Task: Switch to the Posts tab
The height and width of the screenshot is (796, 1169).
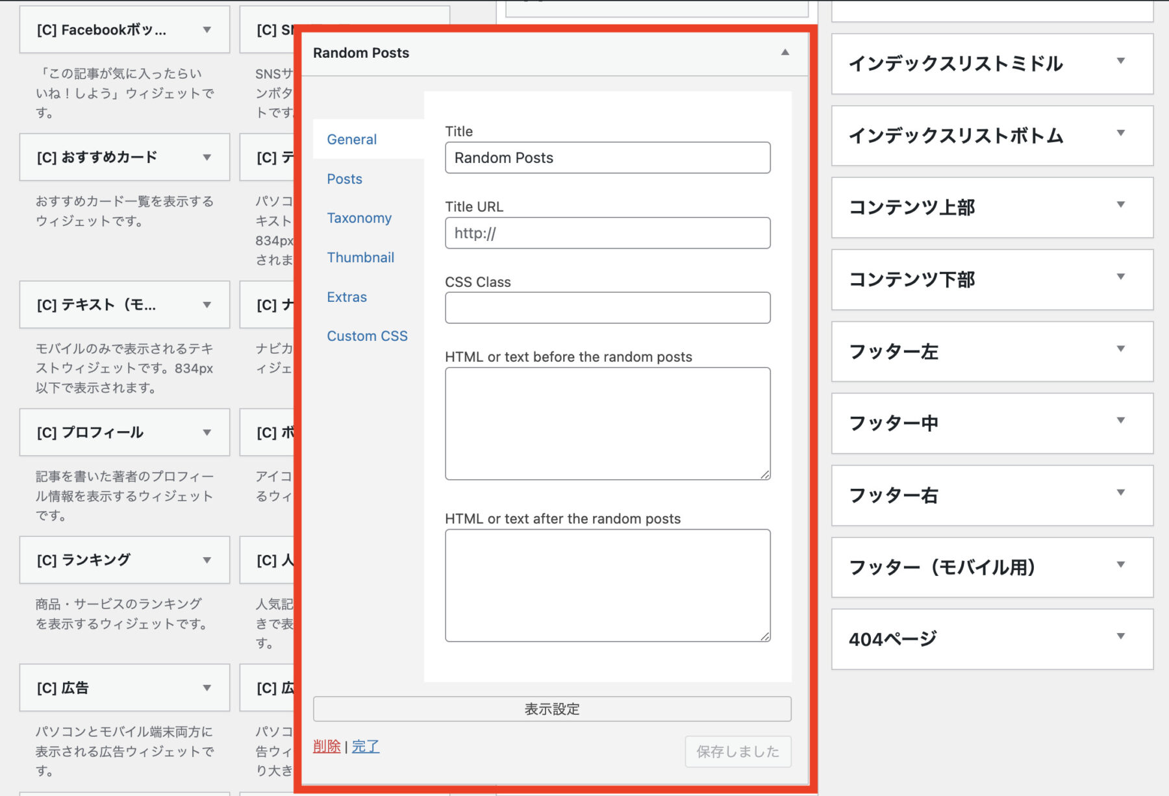Action: click(x=344, y=179)
